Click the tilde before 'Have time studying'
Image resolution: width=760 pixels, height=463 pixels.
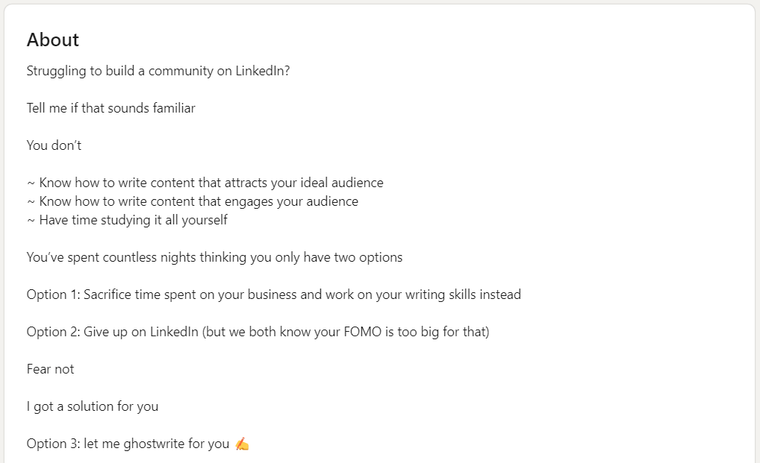click(31, 221)
